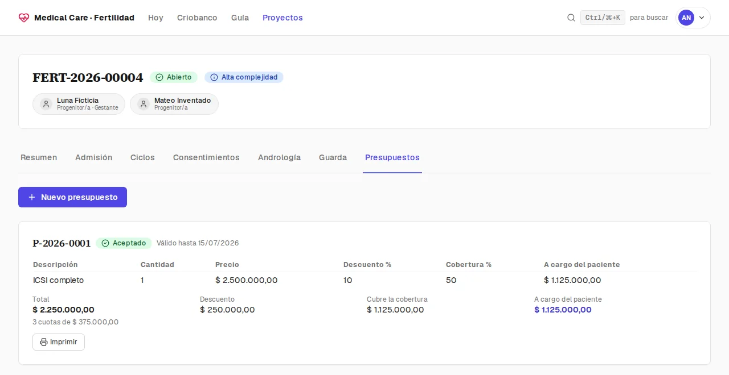The image size is (729, 375).
Task: Click '3 cuotas de $ 375.000,00' text
Action: pyautogui.click(x=76, y=322)
